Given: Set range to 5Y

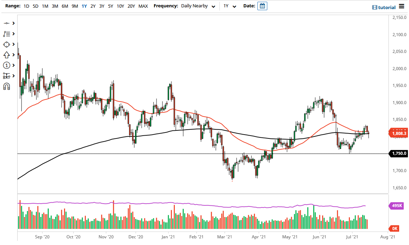Looking at the screenshot, I should tap(110, 6).
